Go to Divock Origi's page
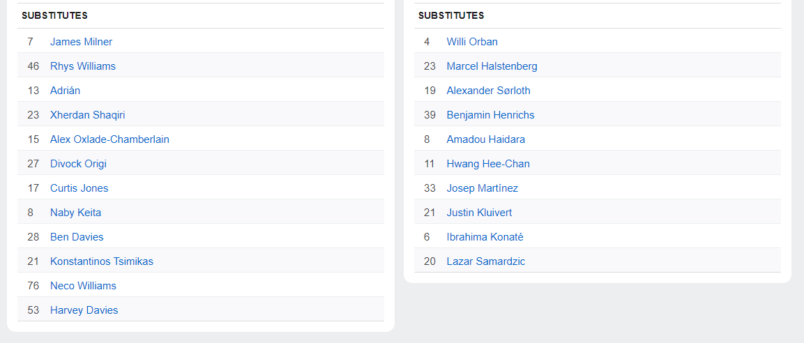Screen dimensions: 804x343 [x=78, y=164]
